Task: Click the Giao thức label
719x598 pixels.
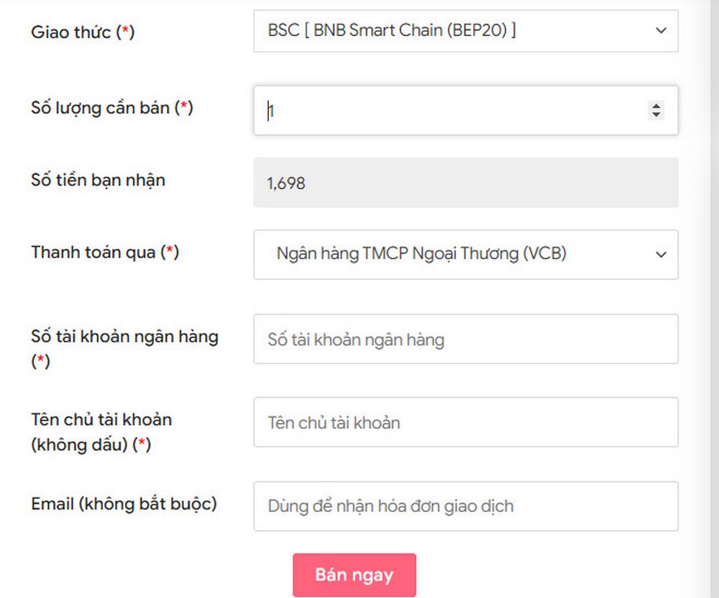Action: (x=71, y=32)
